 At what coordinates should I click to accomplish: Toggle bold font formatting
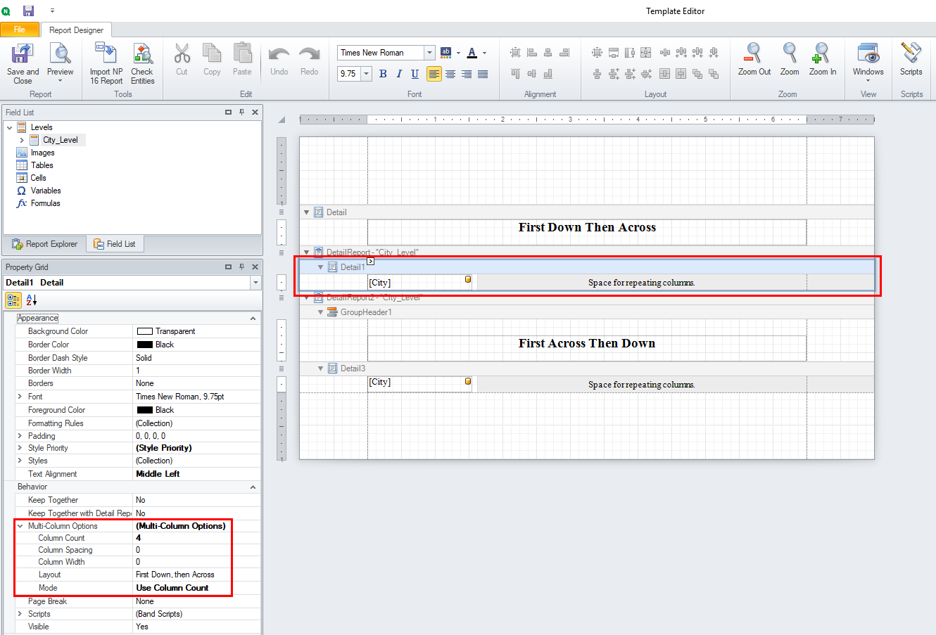point(383,74)
